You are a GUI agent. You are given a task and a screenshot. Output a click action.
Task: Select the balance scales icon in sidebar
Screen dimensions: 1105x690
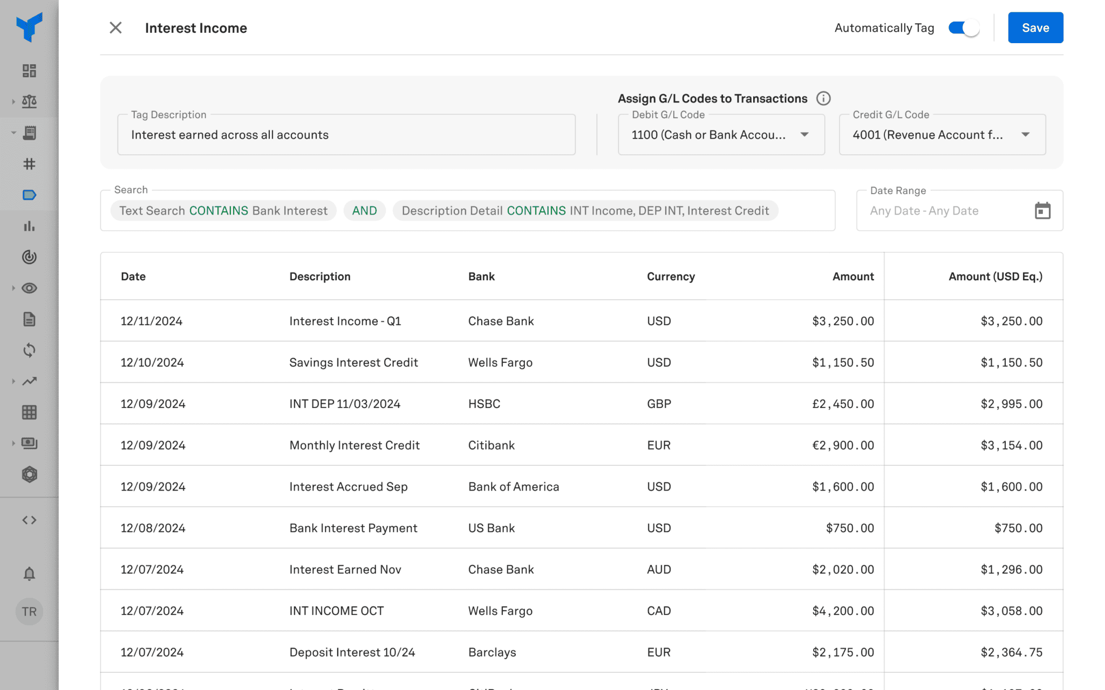pyautogui.click(x=29, y=101)
